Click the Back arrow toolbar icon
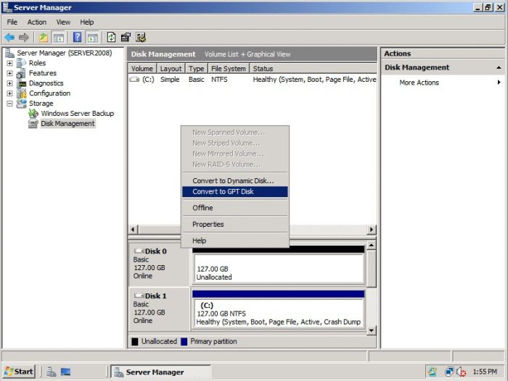The height and width of the screenshot is (381, 508). pyautogui.click(x=9, y=38)
